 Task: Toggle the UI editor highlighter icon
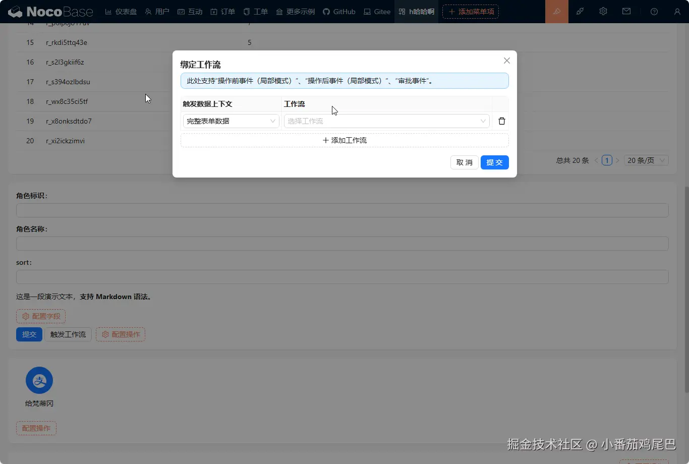557,12
